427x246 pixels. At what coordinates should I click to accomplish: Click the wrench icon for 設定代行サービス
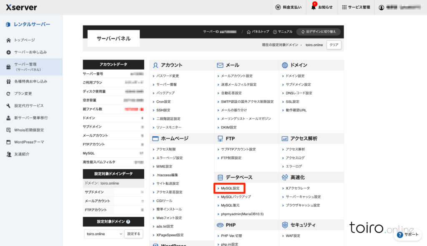9,106
